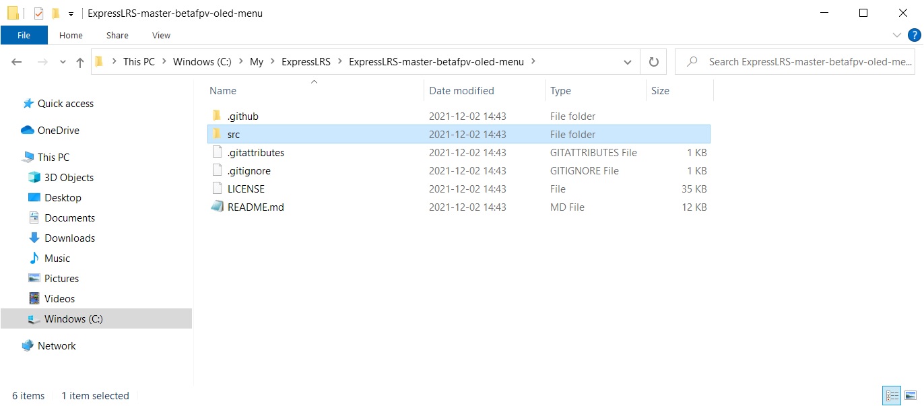Refresh the current folder view
This screenshot has height=406, width=924.
(653, 62)
